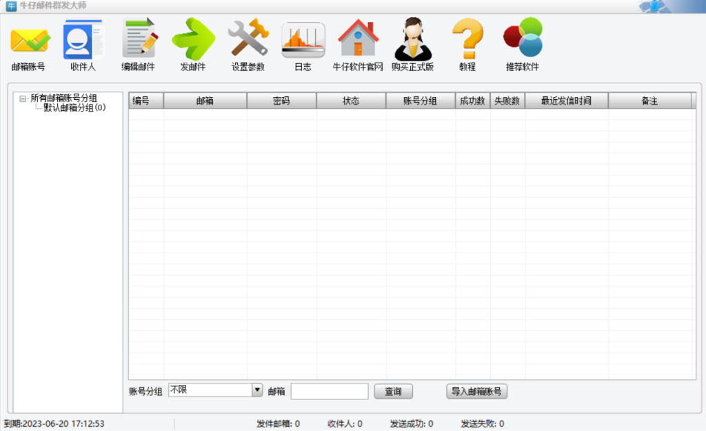The width and height of the screenshot is (706, 431).
Task: Open the 教程 question mark icon
Action: 467,40
